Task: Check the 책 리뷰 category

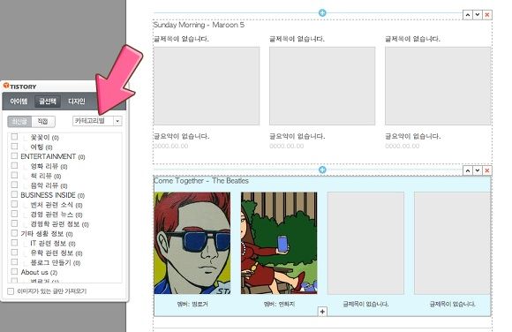Action: coord(14,175)
